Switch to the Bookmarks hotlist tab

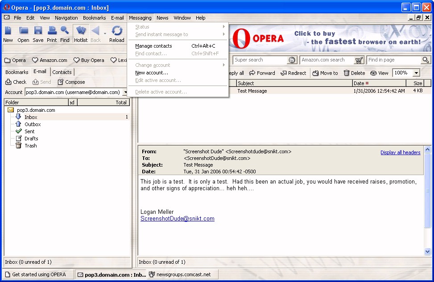click(17, 72)
